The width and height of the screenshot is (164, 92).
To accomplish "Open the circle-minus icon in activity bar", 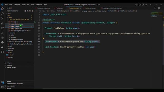I will [x=2, y=52].
